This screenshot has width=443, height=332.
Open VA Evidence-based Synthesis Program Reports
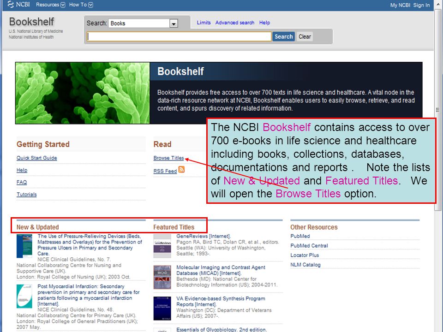coord(221,302)
